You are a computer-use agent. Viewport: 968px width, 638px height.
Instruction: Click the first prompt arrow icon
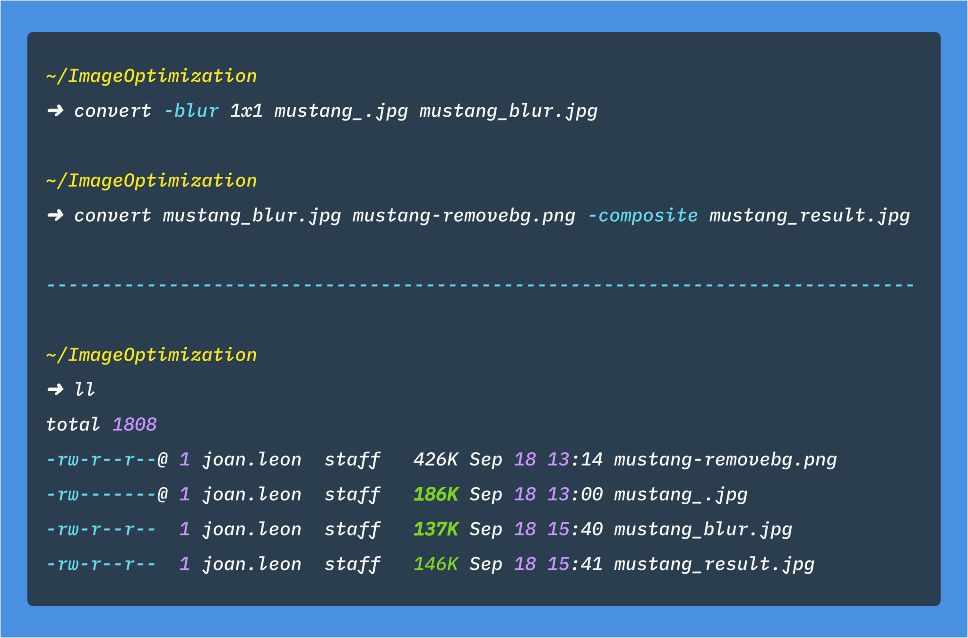pos(55,111)
